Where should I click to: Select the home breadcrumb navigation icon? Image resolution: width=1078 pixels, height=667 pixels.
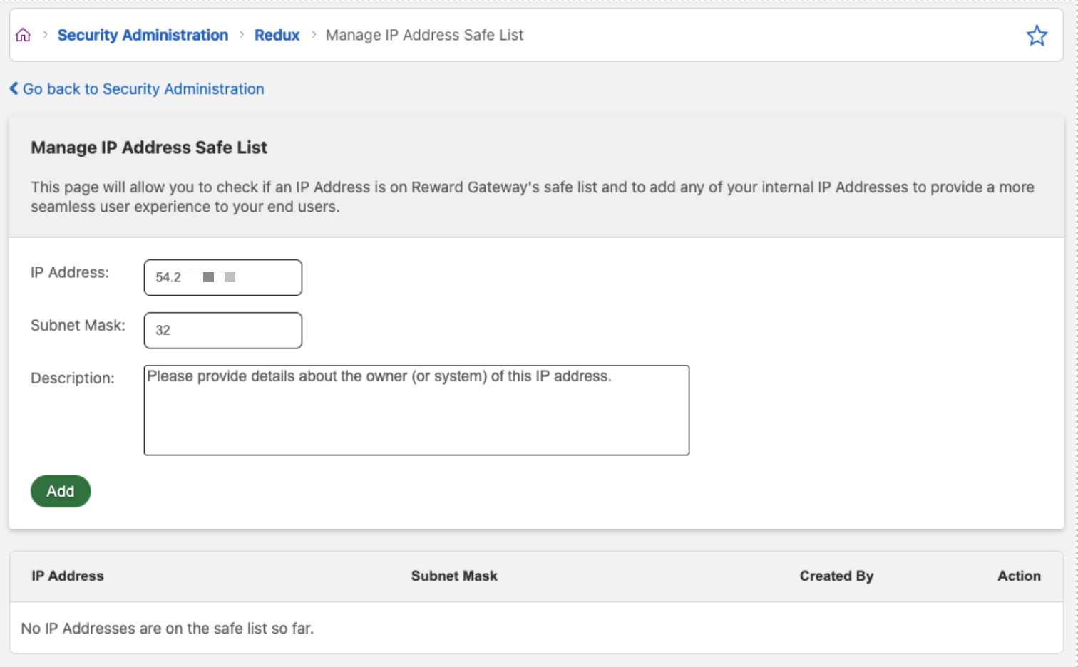click(x=23, y=34)
